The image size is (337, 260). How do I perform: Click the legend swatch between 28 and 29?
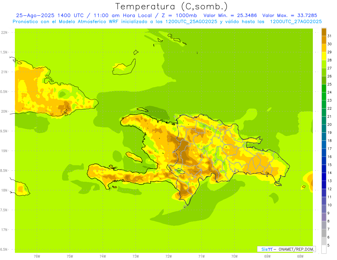[x=324, y=56]
